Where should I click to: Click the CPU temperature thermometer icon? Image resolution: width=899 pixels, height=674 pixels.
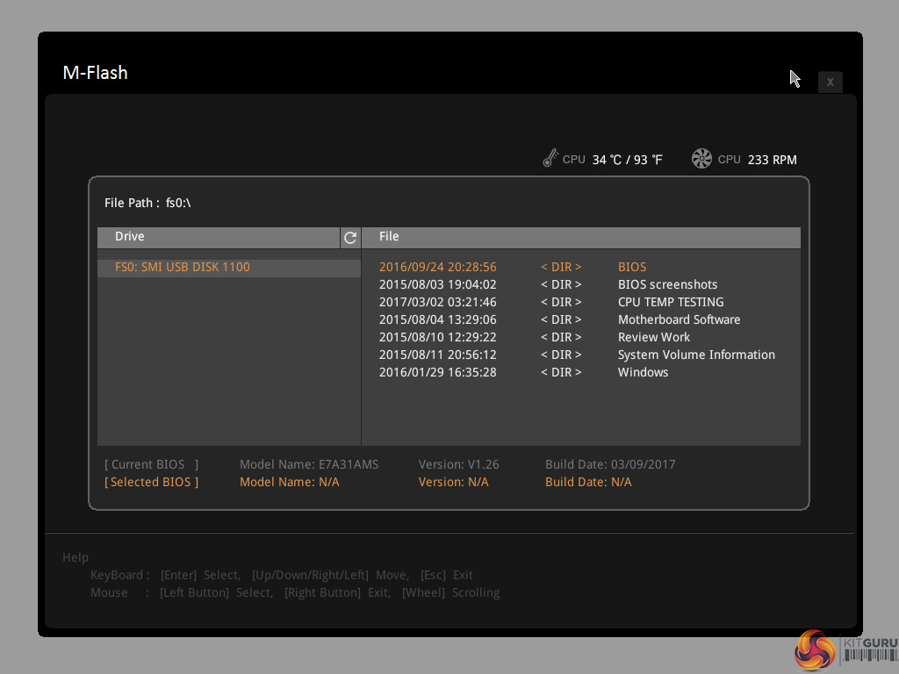550,159
